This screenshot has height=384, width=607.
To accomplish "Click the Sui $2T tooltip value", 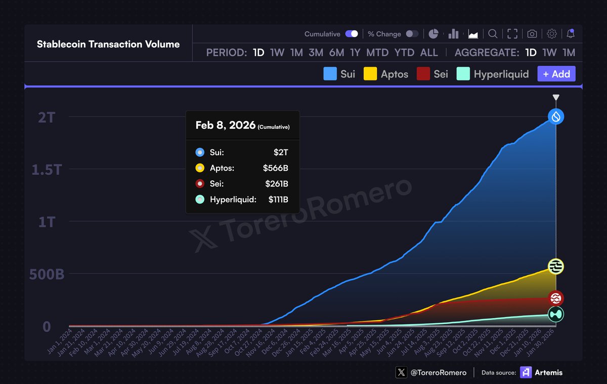I will point(280,152).
